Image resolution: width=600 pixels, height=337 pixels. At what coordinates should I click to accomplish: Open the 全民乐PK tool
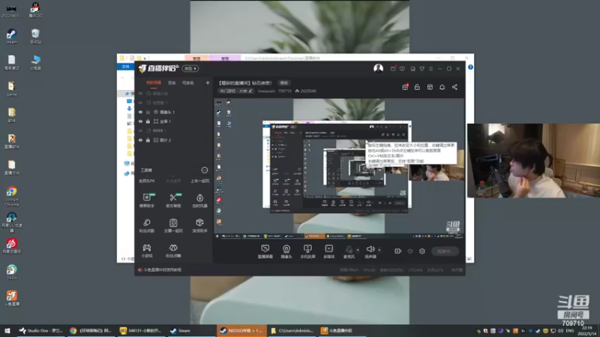147,181
